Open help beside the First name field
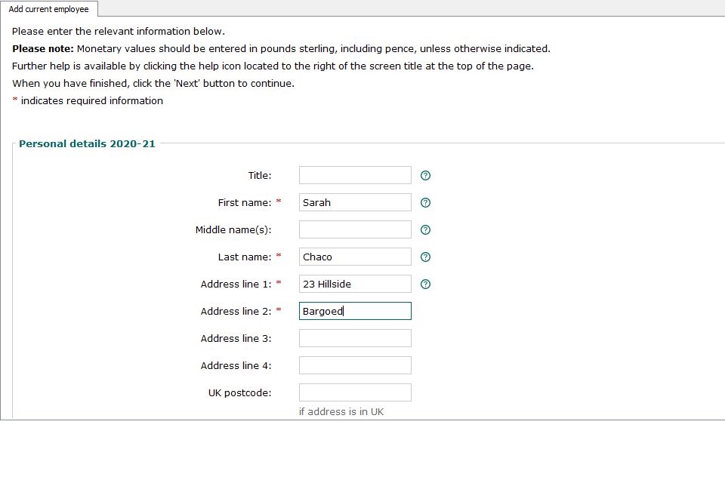This screenshot has width=725, height=483. pos(425,202)
